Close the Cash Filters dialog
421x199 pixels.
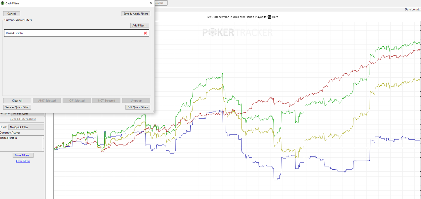(151, 3)
